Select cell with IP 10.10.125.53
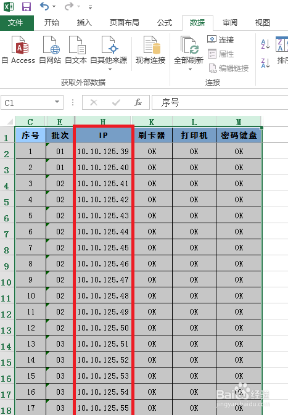This screenshot has width=288, height=415. click(x=103, y=376)
